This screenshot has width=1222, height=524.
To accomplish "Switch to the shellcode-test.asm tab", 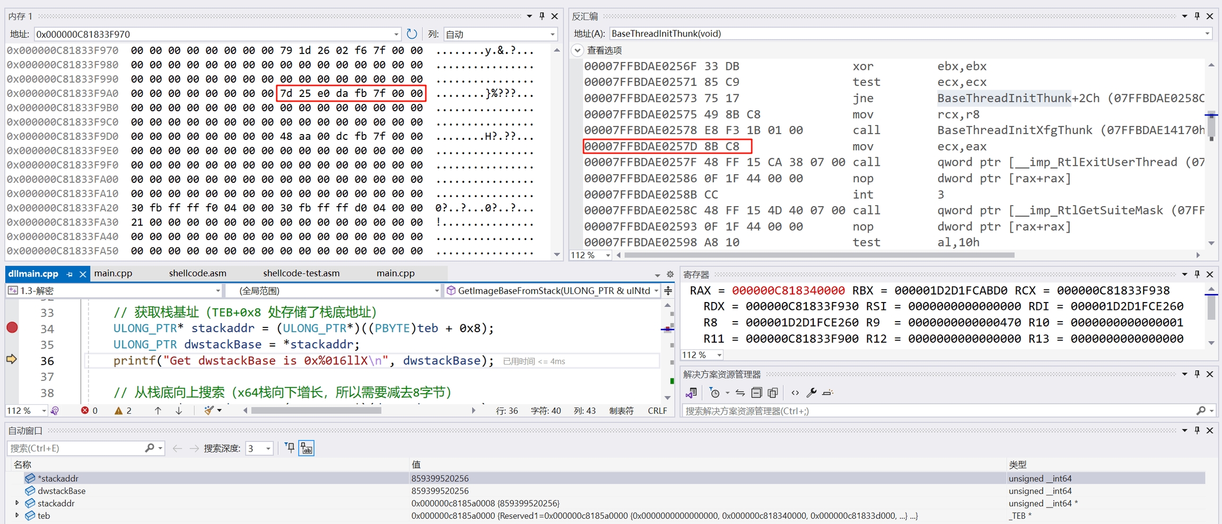I will [301, 273].
